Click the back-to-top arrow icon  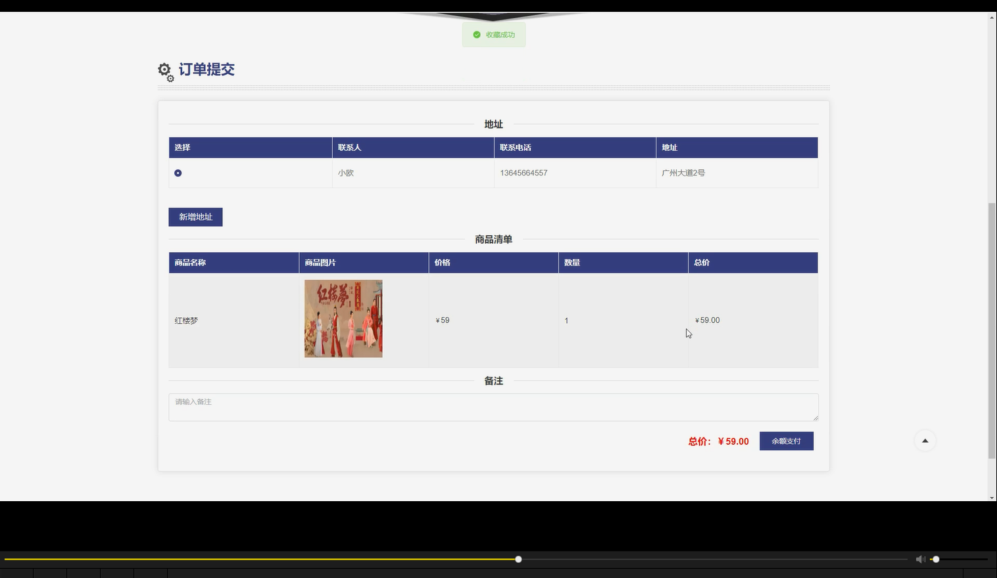(925, 441)
